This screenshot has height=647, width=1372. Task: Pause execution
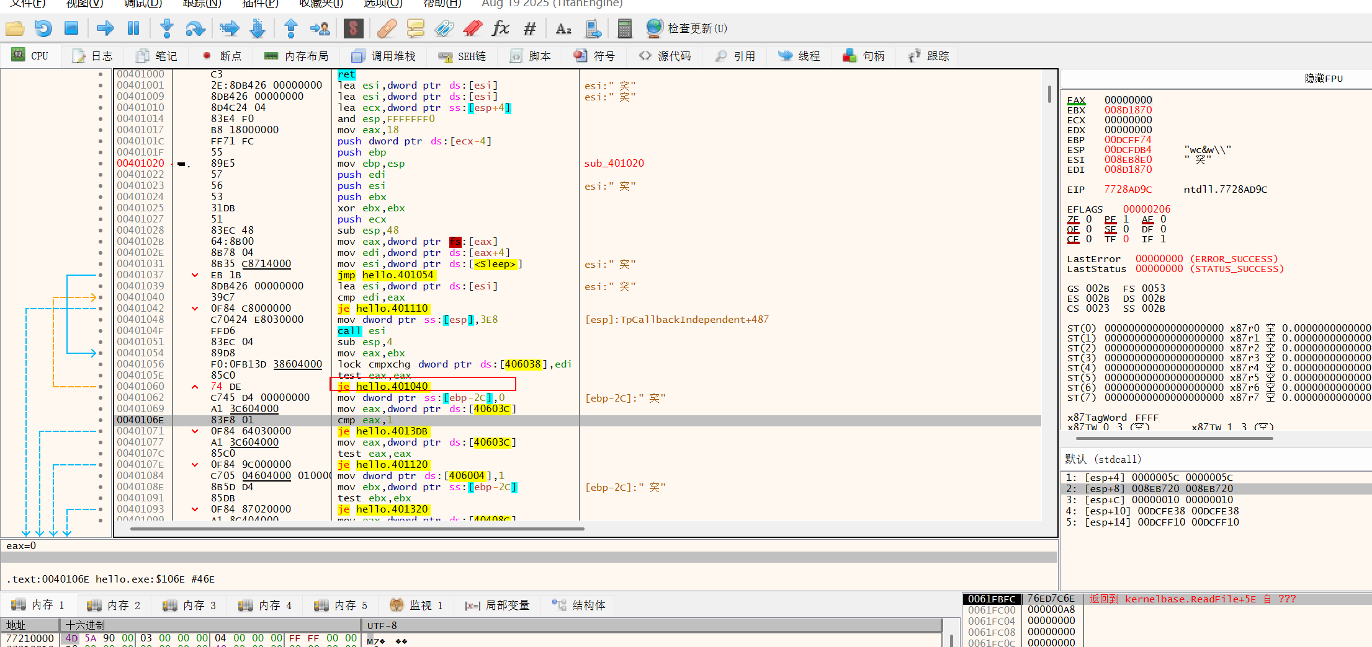point(133,29)
